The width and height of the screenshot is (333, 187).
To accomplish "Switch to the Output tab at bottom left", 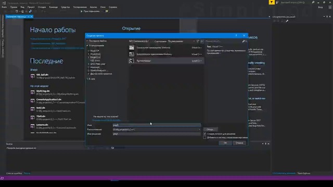I will 27,173.
